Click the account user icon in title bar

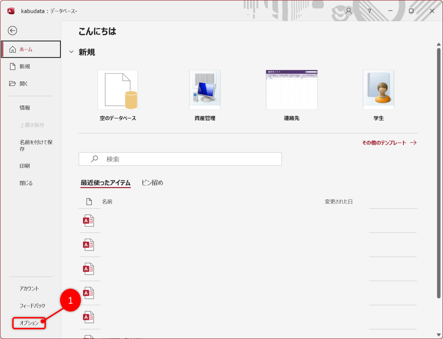(348, 11)
